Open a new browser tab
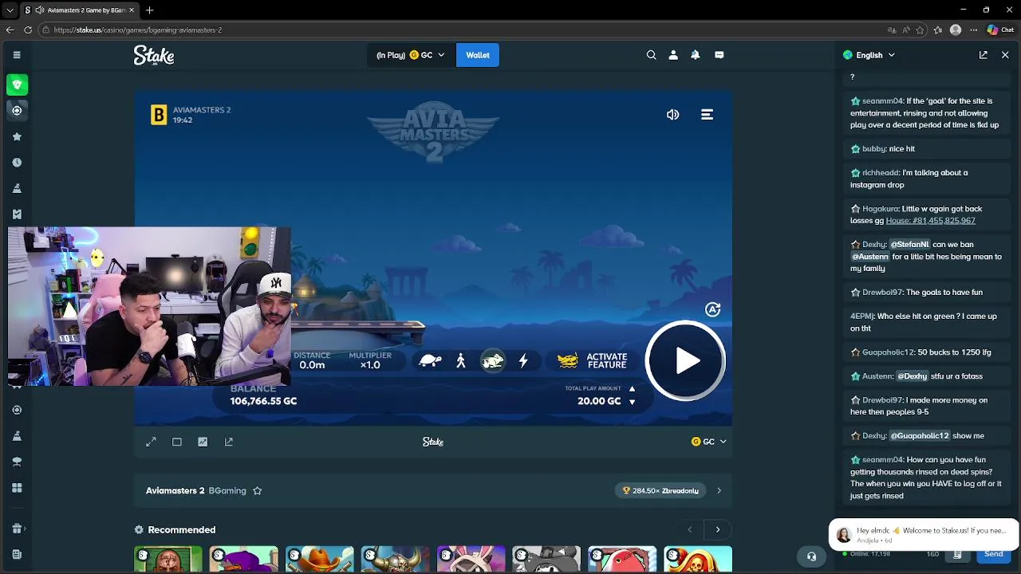The image size is (1021, 574). click(149, 10)
